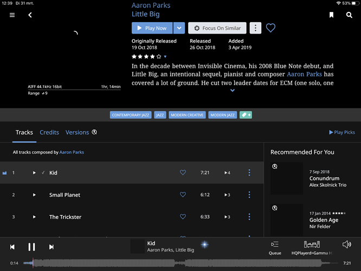This screenshot has height=271, width=361.
Task: Play track 3 The Trickster via play arrow
Action: tap(34, 217)
